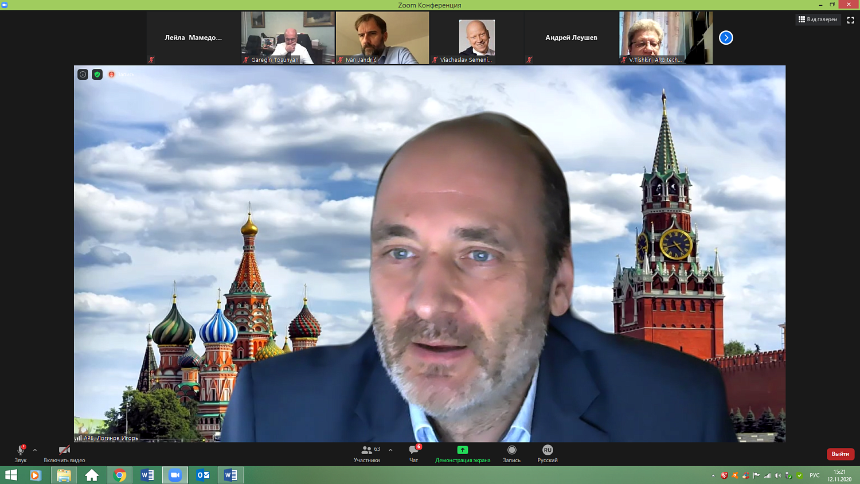860x484 pixels.
Task: Select Лейла Мамедо... participant tile
Action: pos(193,38)
